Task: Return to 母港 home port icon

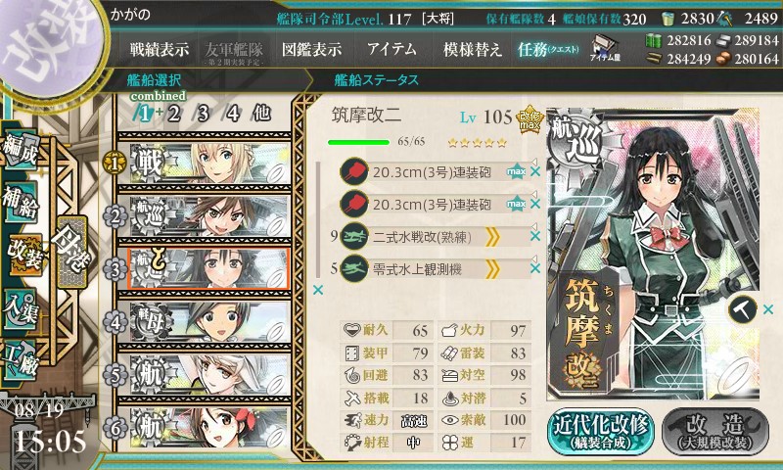Action: tap(71, 252)
